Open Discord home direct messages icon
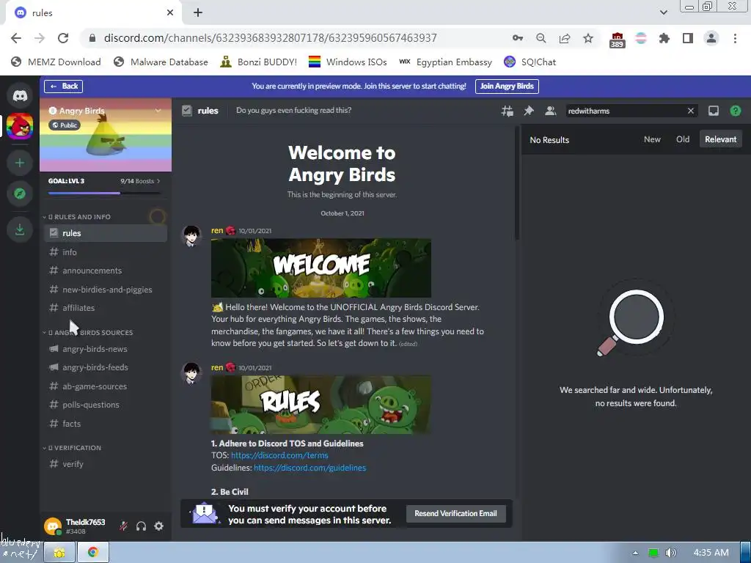The height and width of the screenshot is (563, 751). (x=20, y=96)
